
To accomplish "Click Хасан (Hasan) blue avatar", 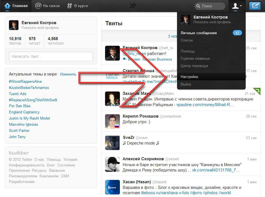I will [x=112, y=187].
